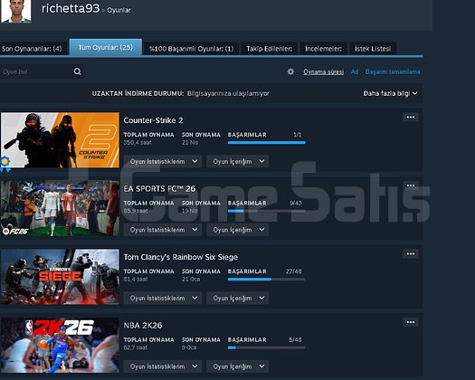The image size is (475, 380).
Task: Expand Oyun İstatistiklerim for EA SPORTS FC 26
Action: point(164,230)
